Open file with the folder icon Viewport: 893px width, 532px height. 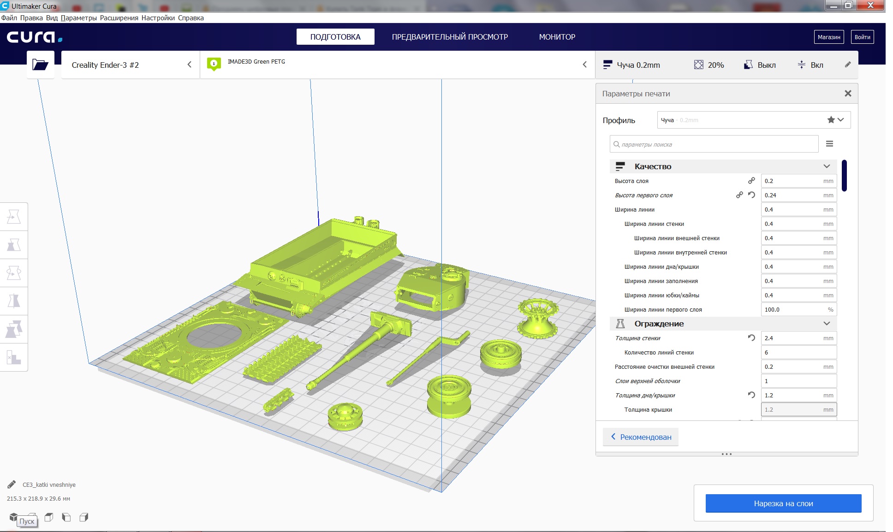pos(40,65)
